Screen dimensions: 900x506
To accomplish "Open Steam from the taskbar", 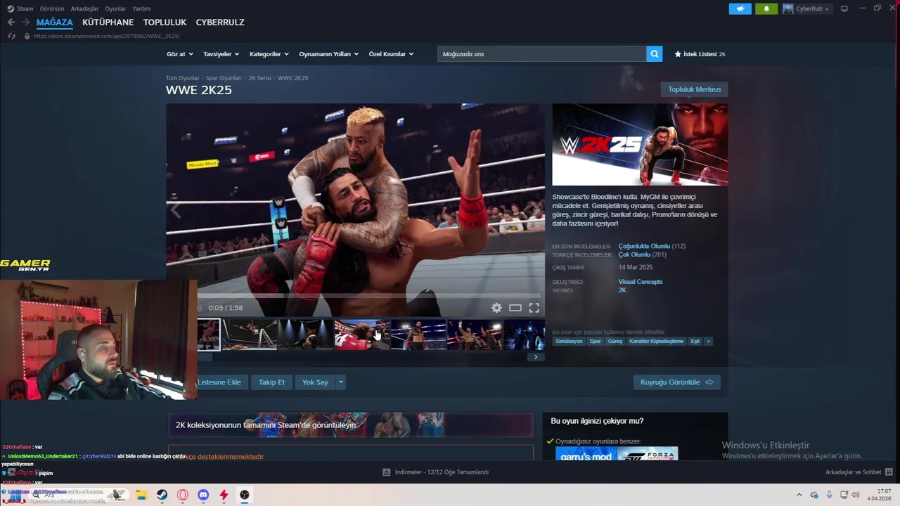I will pyautogui.click(x=162, y=495).
